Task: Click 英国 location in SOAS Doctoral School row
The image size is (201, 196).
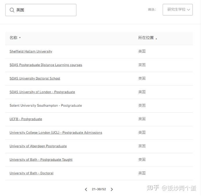Action: click(142, 78)
